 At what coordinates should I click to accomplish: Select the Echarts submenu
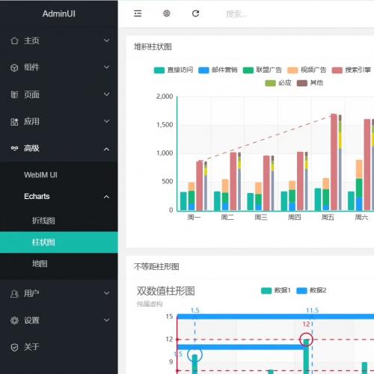37,197
